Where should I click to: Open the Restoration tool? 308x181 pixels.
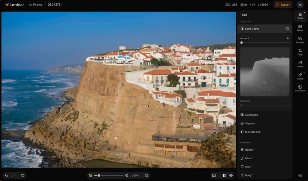[x=300, y=88]
